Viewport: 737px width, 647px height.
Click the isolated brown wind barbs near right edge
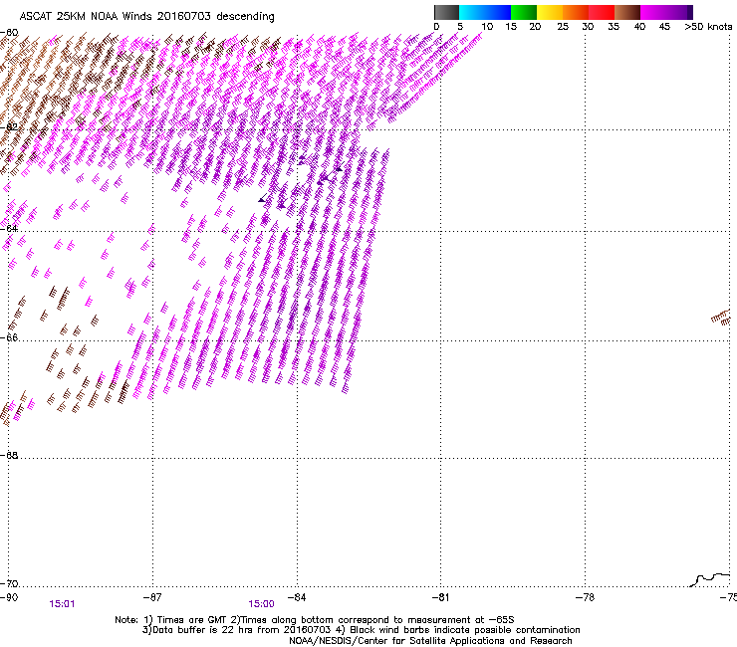click(x=721, y=318)
